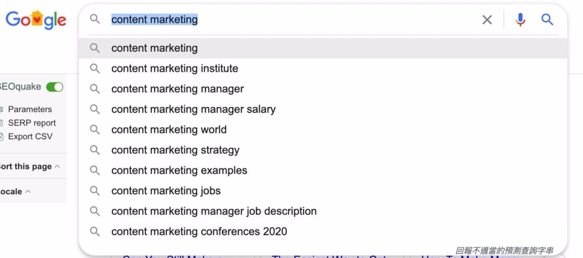Collapse the Locale section chevron
Screen dimensions: 583x258
pos(28,192)
